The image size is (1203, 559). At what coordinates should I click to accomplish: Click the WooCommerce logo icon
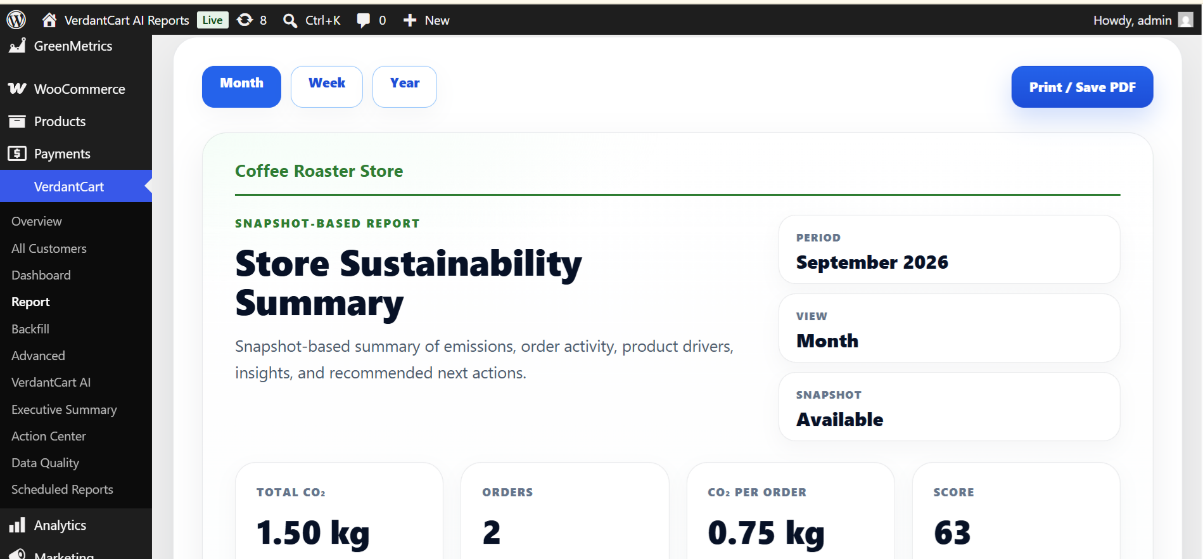[17, 89]
